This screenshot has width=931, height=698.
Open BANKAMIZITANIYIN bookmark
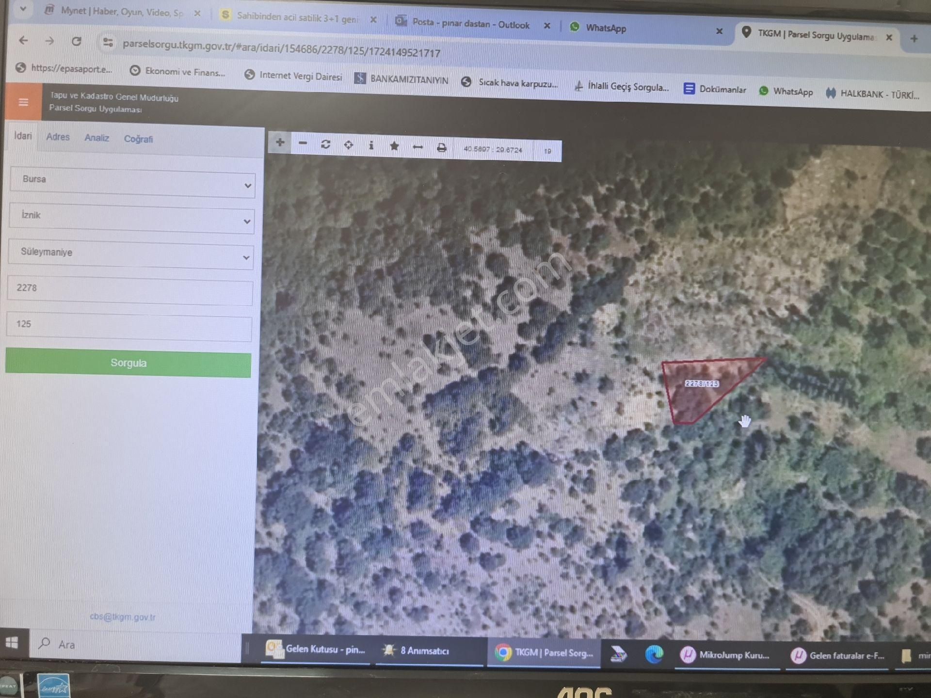pos(401,79)
